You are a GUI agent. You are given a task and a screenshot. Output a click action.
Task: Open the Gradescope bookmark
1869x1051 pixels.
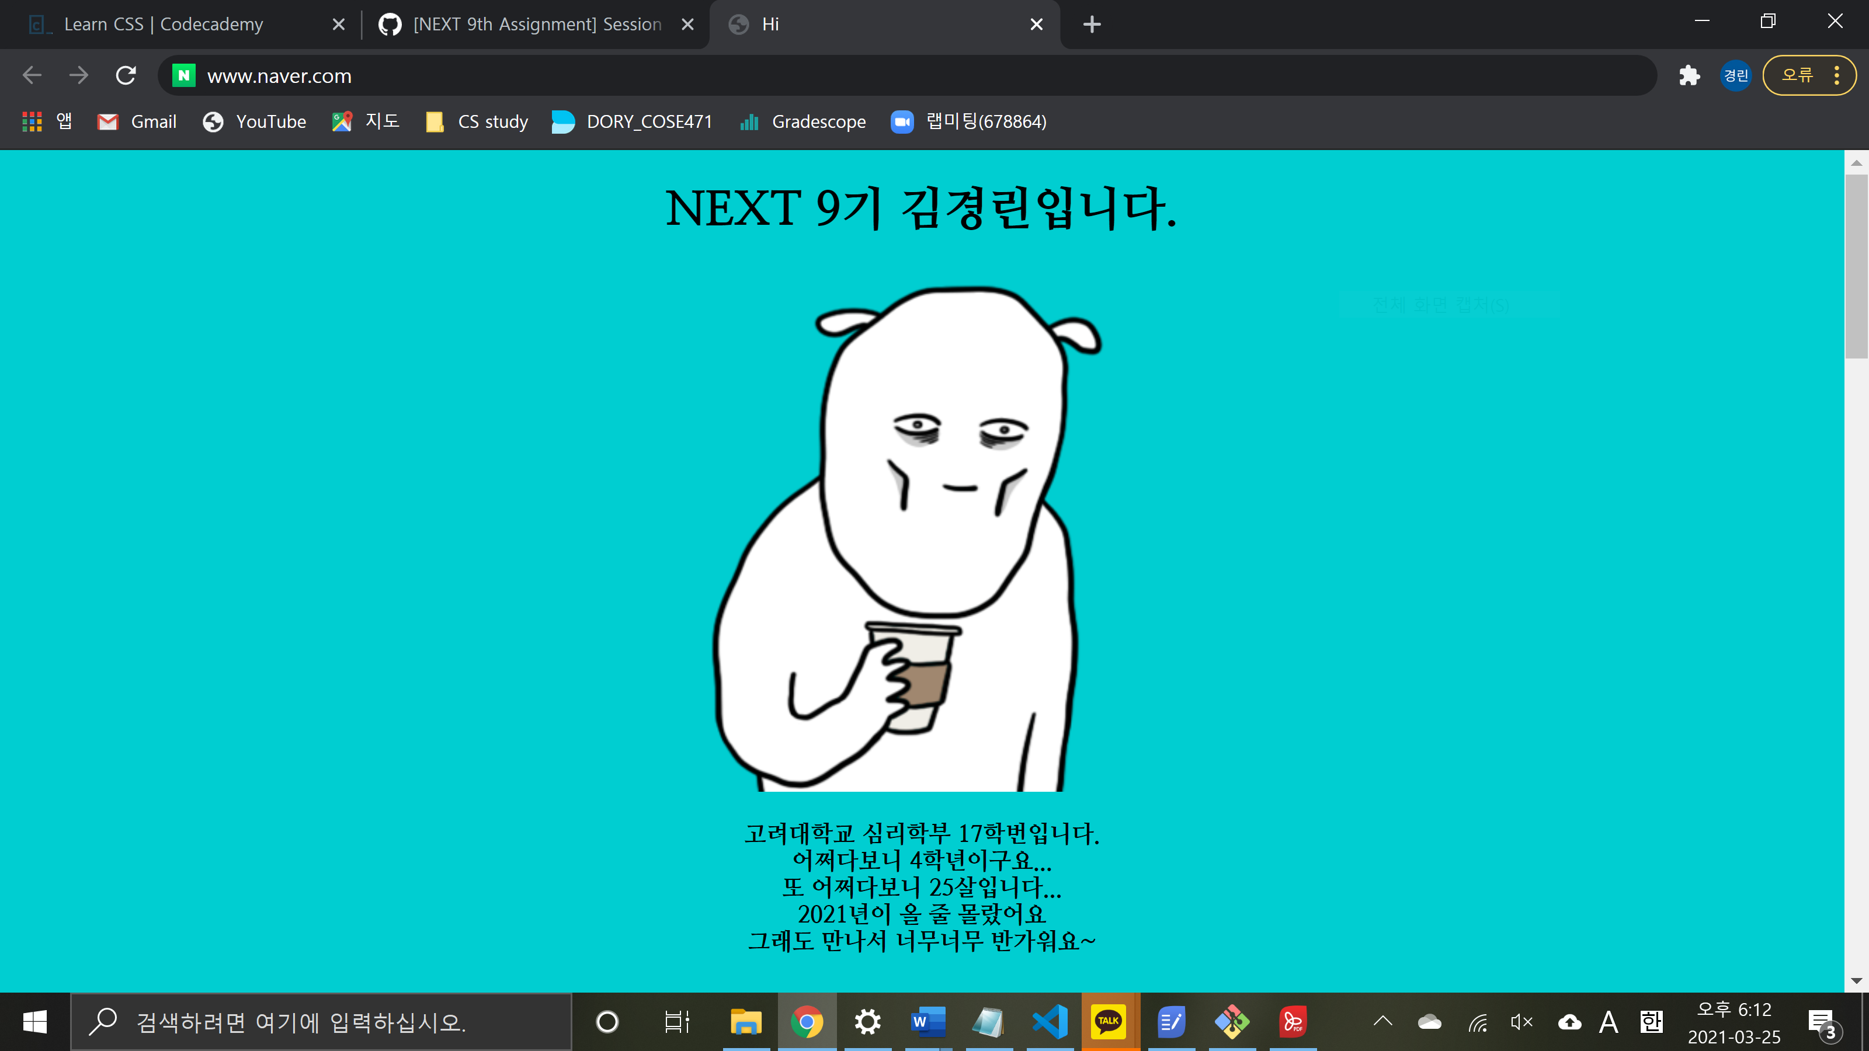802,121
